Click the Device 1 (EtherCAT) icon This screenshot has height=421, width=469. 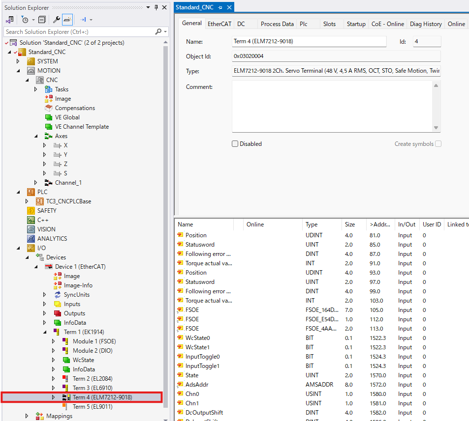[48, 266]
